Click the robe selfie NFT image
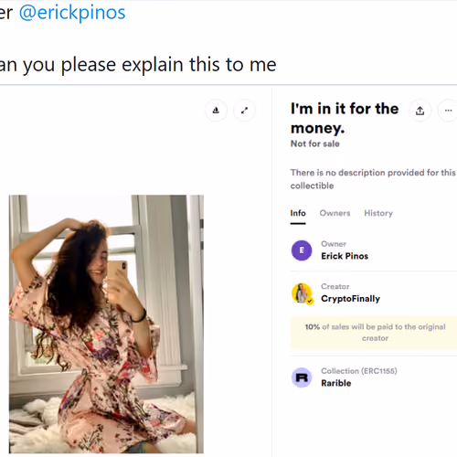Image resolution: width=457 pixels, height=457 pixels. (x=106, y=324)
